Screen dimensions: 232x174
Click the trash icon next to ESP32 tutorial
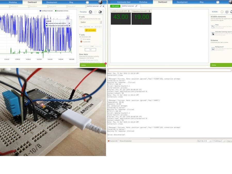(x=103, y=6)
